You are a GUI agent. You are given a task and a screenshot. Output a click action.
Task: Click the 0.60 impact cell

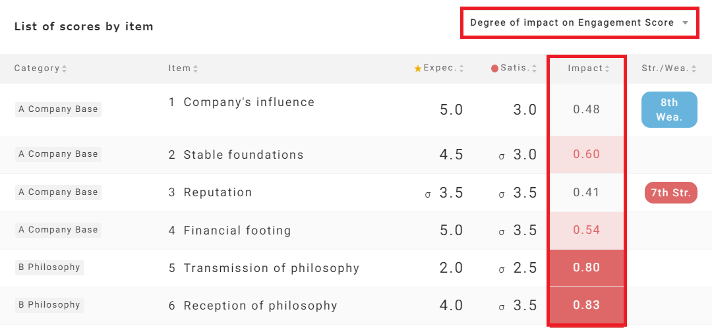pos(586,155)
